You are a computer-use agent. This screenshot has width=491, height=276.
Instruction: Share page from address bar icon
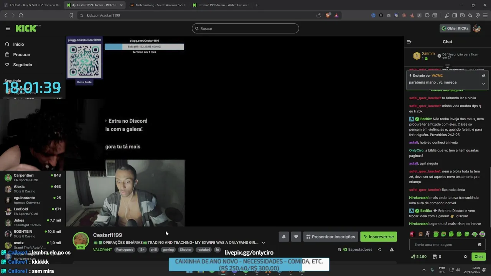(x=318, y=15)
